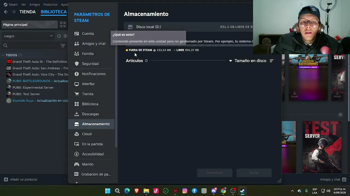Viewport: 350px width, 196px height.
Task: Click the info icon beside FUERA DE STEAM
Action: tap(154, 50)
